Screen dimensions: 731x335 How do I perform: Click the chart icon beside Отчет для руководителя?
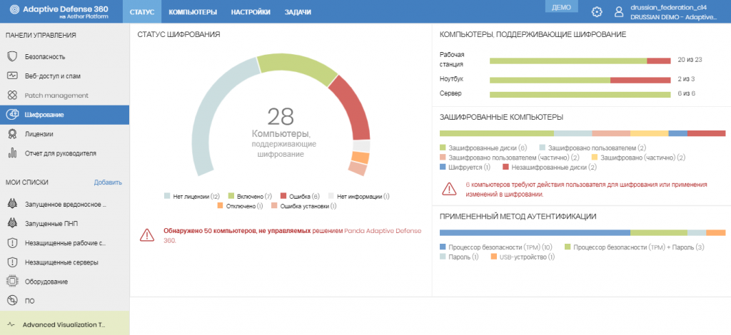13,153
